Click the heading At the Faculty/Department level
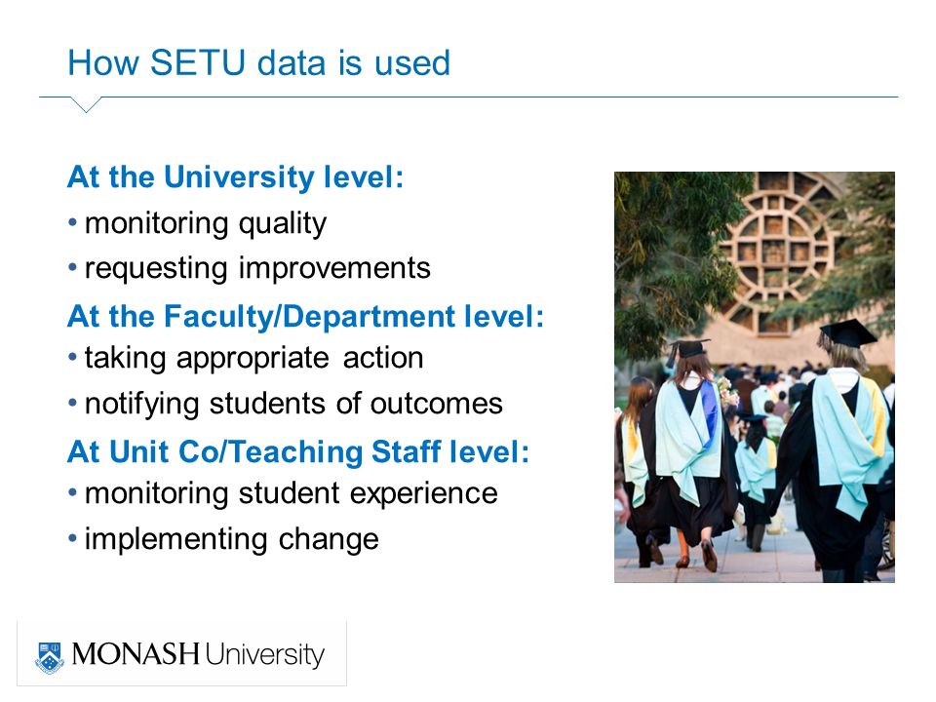The height and width of the screenshot is (702, 936). pyautogui.click(x=305, y=316)
